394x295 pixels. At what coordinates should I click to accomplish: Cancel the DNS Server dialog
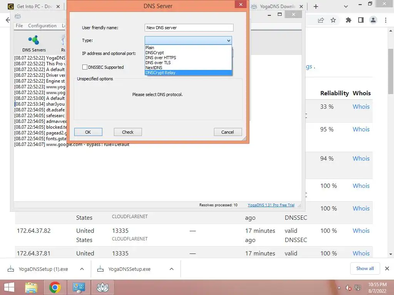tap(228, 132)
